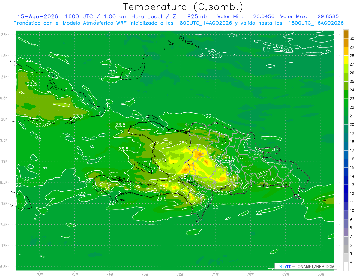
Task: Click the color bar label "19"
Action: [x=352, y=133]
